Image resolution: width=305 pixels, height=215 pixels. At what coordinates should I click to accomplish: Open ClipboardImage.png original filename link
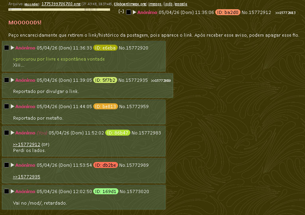point(130,4)
